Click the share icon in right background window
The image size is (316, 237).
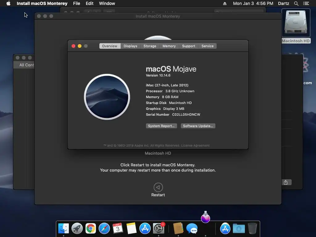285,182
